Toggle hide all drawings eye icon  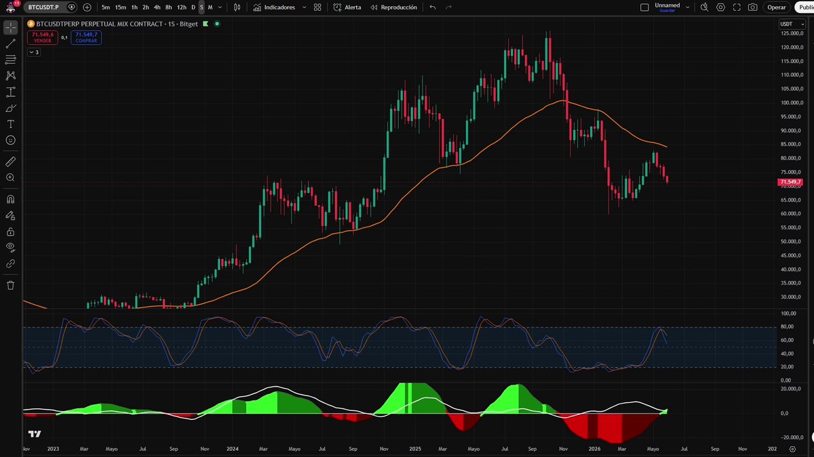pyautogui.click(x=11, y=247)
